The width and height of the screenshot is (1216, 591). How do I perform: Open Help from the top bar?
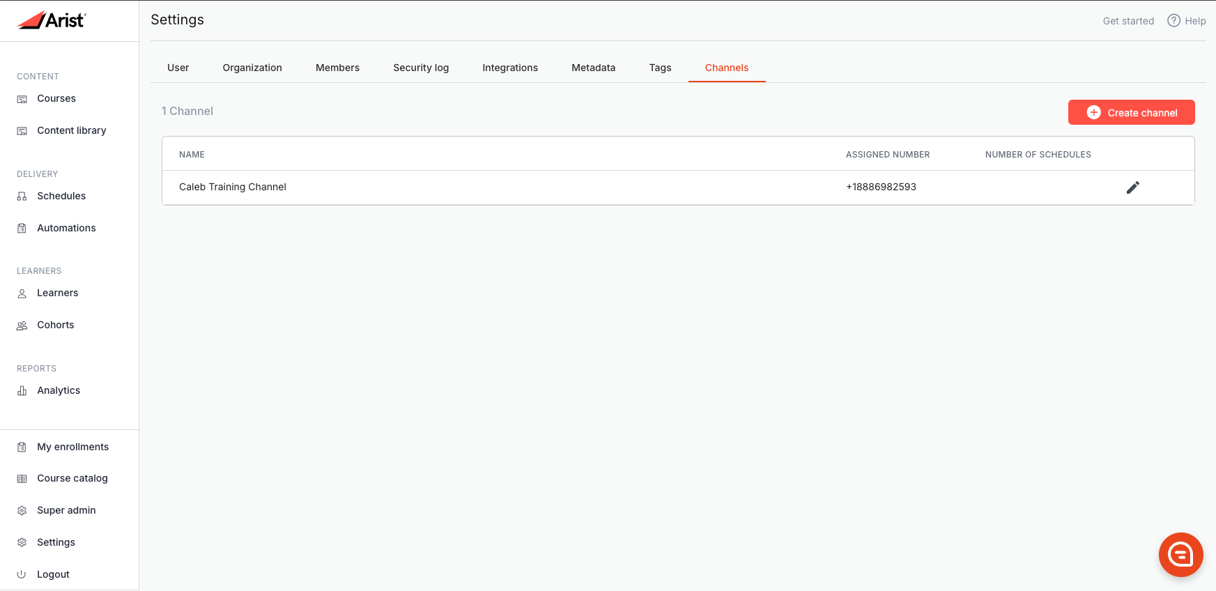tap(1187, 21)
